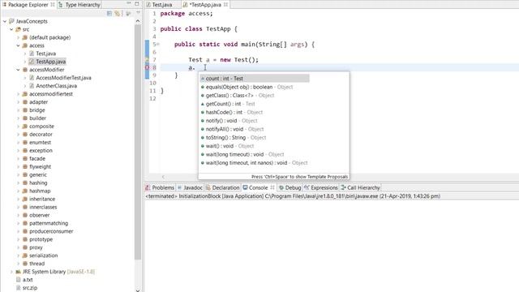Click the Problems tab icon

click(148, 187)
